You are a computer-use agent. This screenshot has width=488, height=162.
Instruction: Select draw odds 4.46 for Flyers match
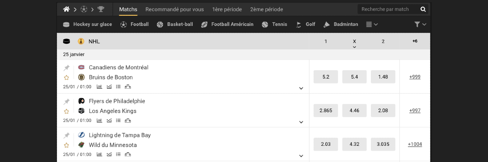[354, 111]
